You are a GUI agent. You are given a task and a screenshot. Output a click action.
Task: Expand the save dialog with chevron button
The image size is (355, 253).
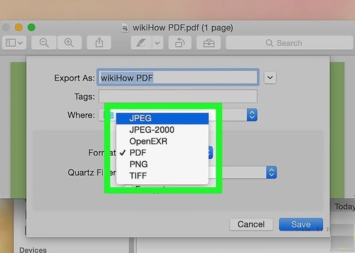(270, 77)
